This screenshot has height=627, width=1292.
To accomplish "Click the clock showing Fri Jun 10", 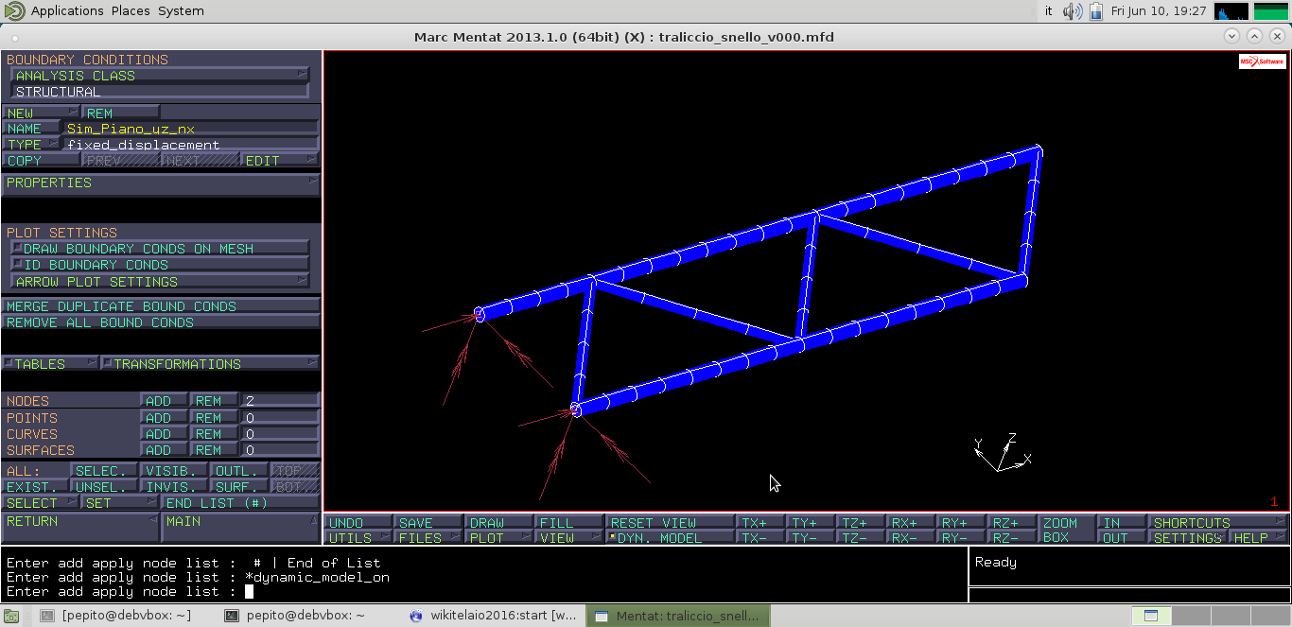I will click(x=1159, y=11).
